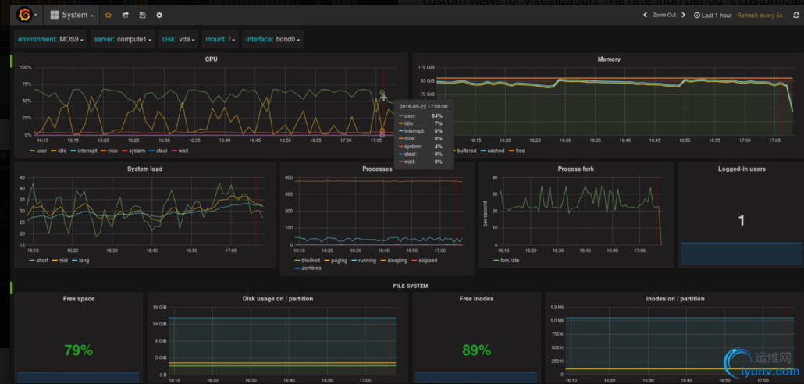Toggle the short series in System load legend
This screenshot has height=384, width=804.
pos(41,260)
